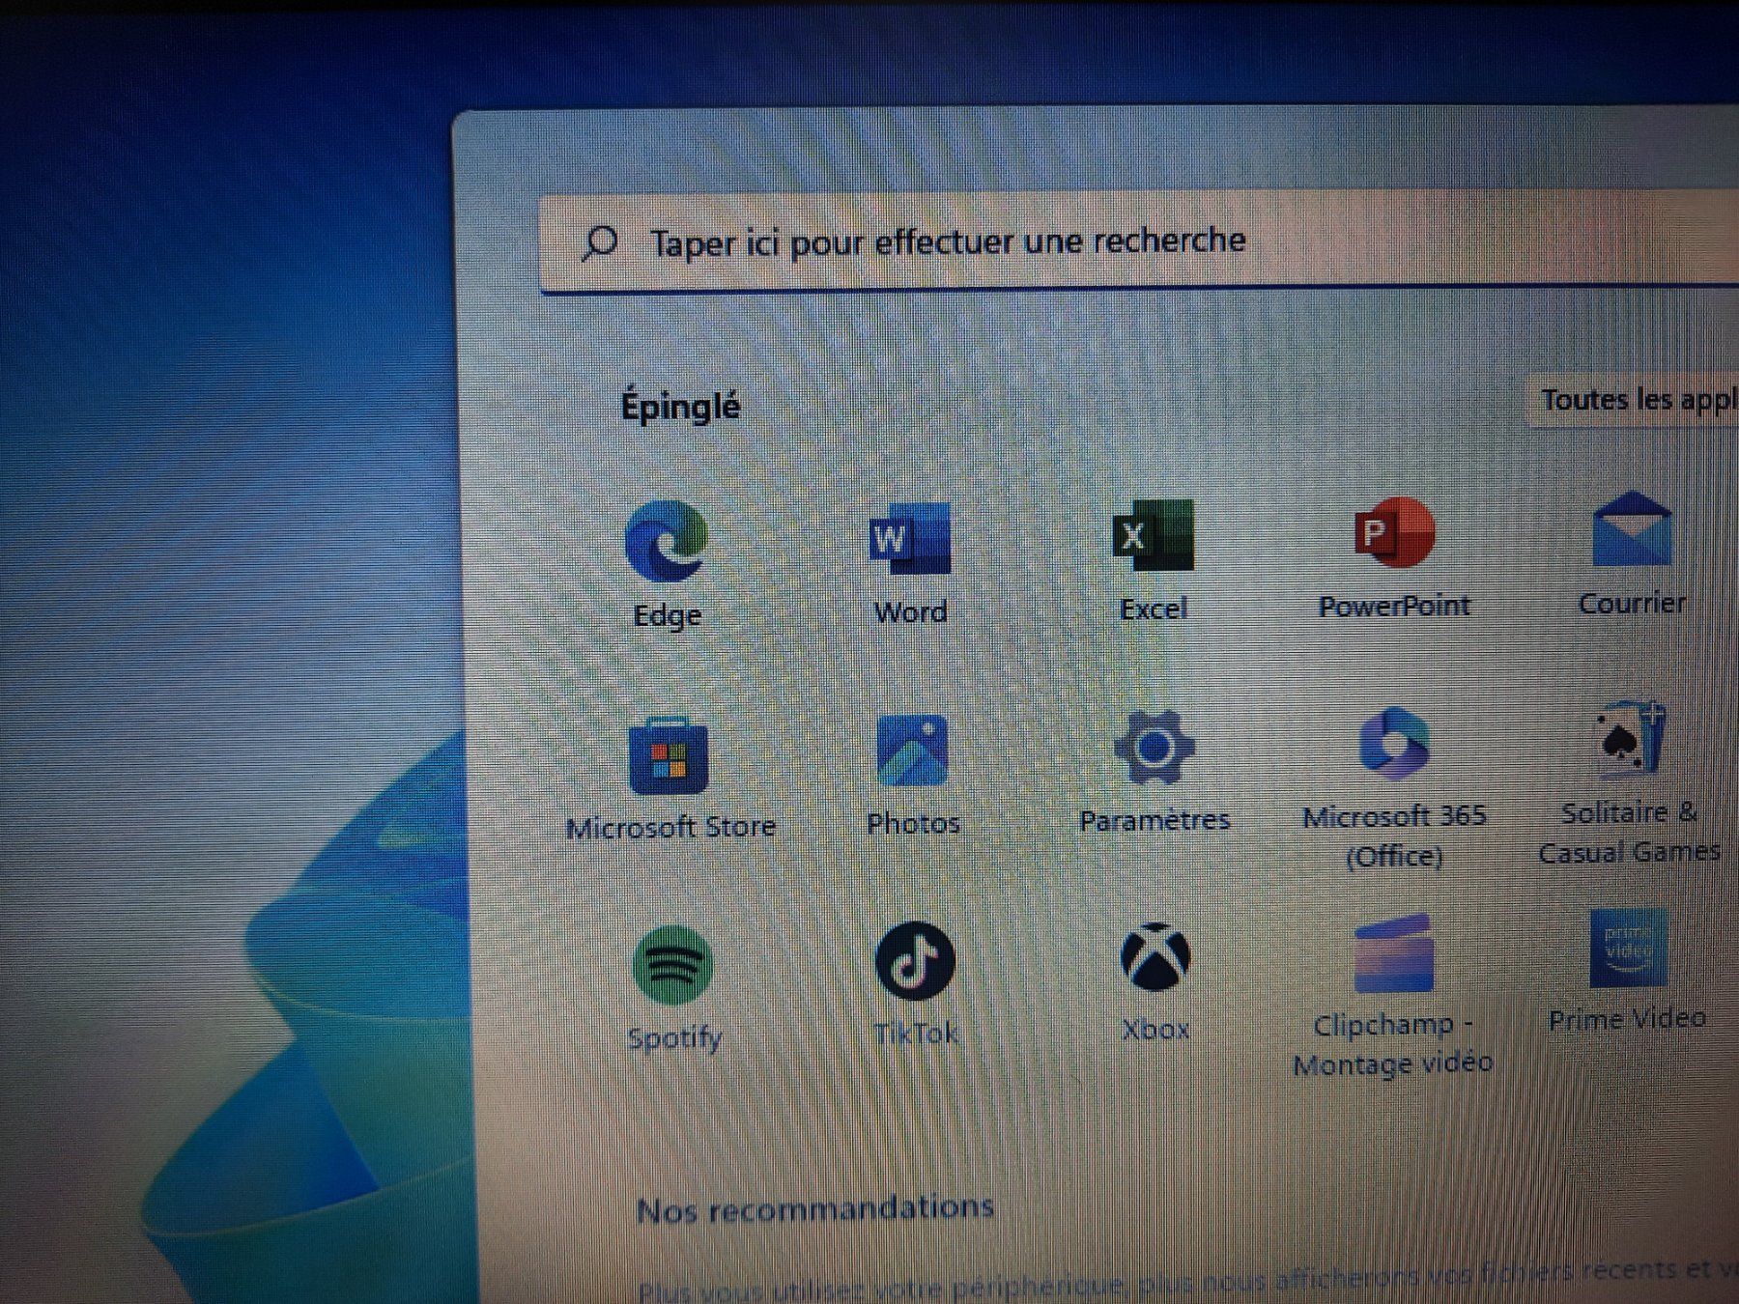Image resolution: width=1739 pixels, height=1304 pixels.
Task: Launch Solitaire & Casual Games
Action: point(1631,739)
